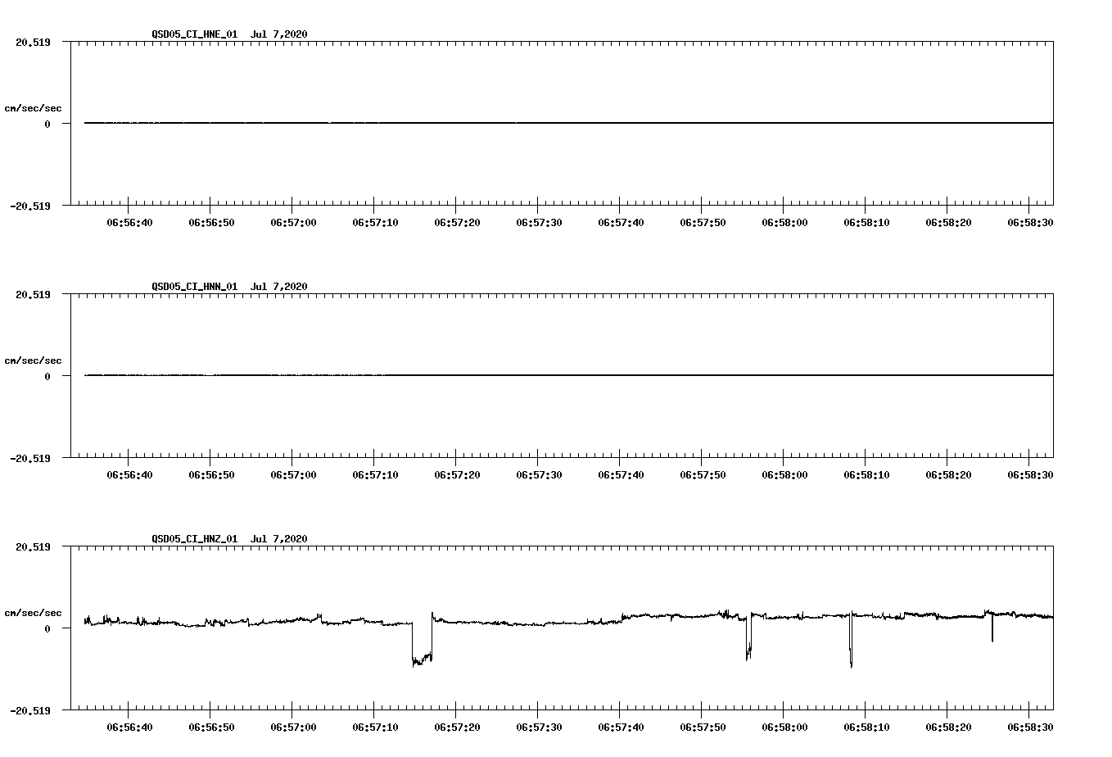Click the 0 baseline label on HNE axis
The image size is (1112, 757).
(47, 125)
